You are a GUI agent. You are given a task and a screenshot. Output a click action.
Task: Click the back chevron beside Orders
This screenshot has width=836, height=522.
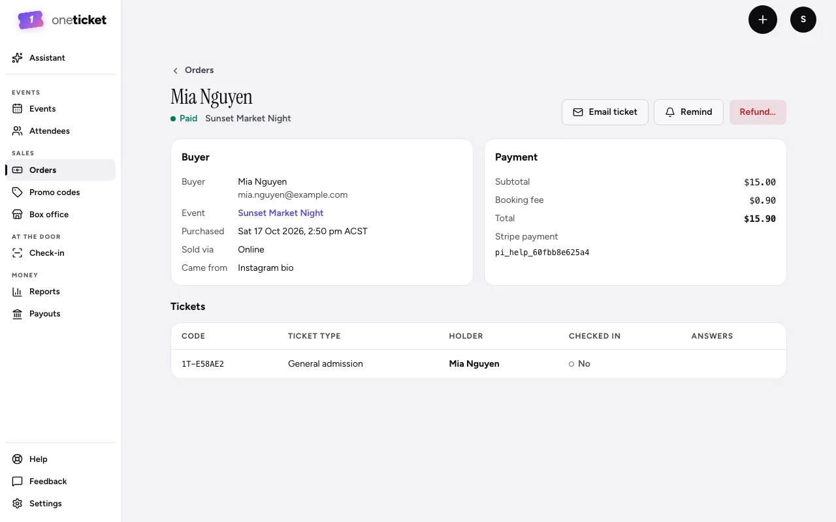point(175,70)
